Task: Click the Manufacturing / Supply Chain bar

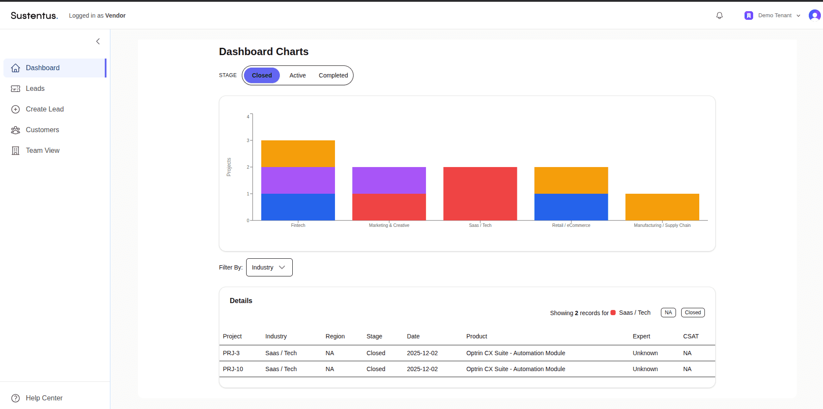Action: (662, 207)
